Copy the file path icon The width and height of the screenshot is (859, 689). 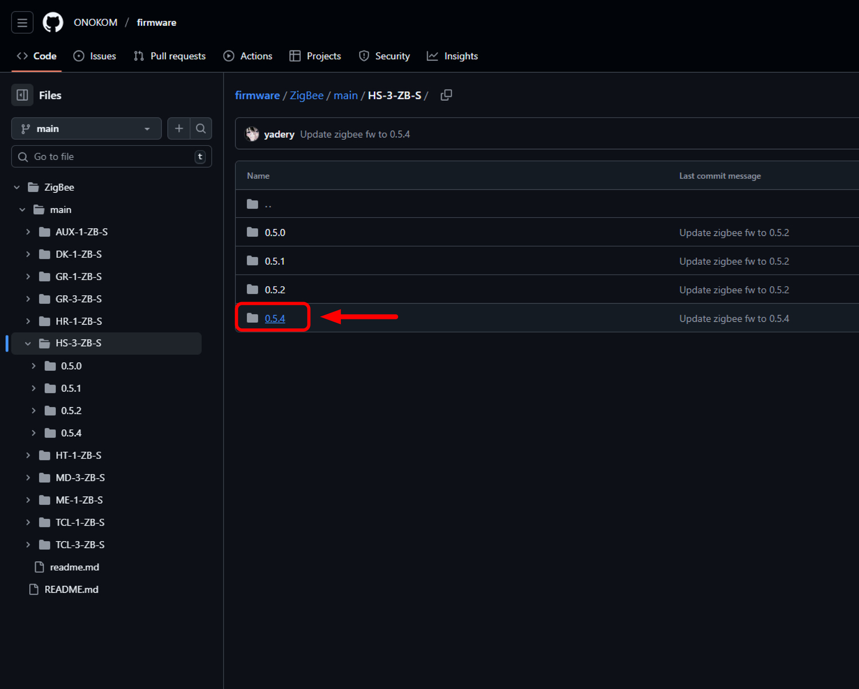pyautogui.click(x=446, y=95)
